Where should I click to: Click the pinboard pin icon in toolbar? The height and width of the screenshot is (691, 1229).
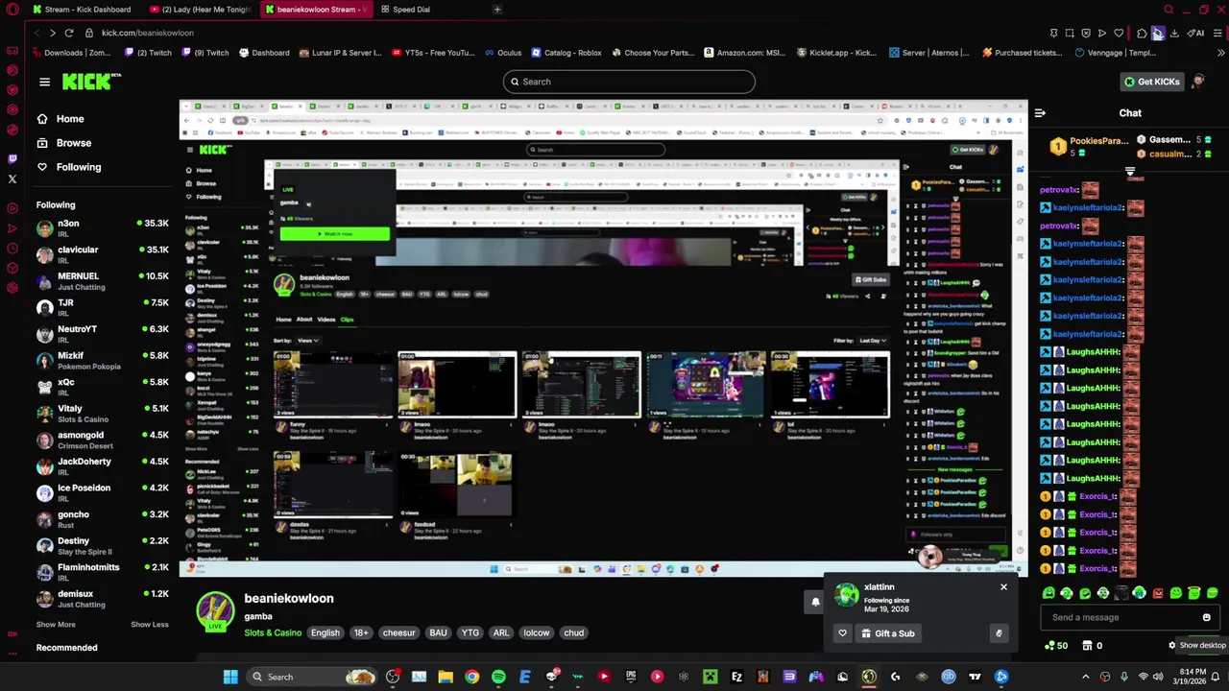tap(1053, 33)
